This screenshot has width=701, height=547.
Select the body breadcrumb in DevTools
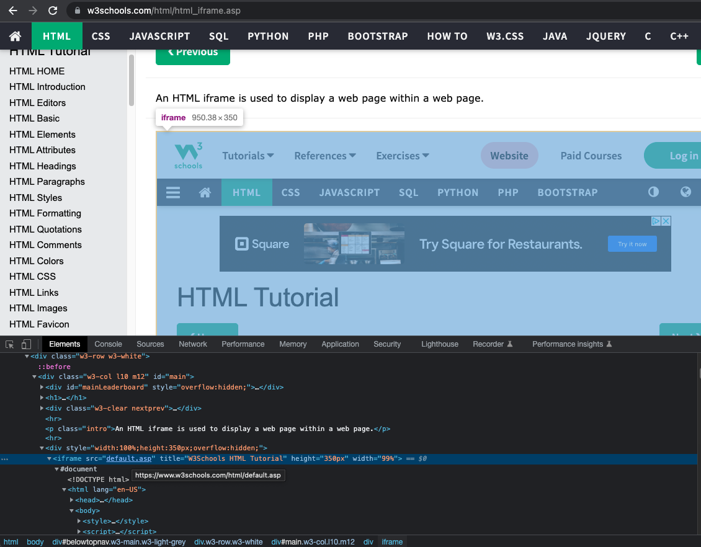coord(35,541)
